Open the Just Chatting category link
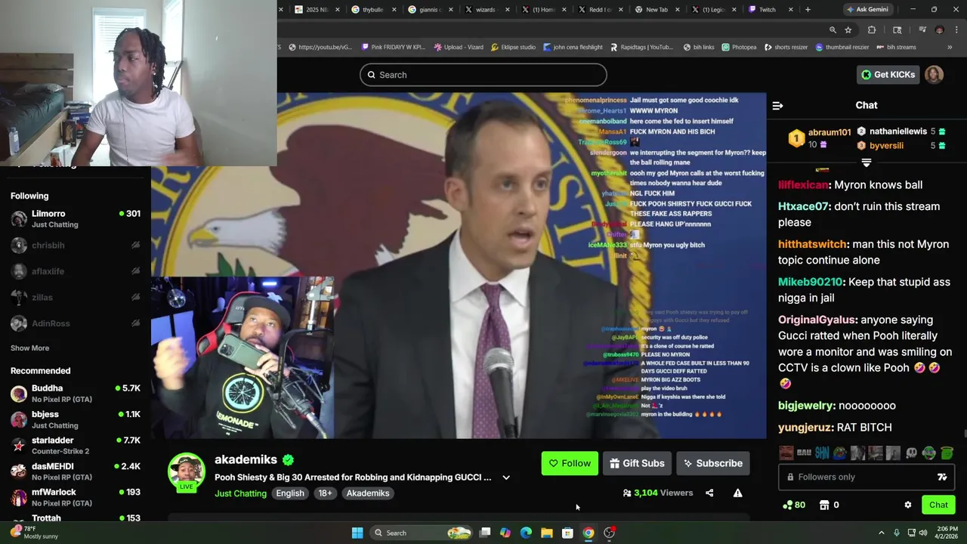Viewport: 967px width, 544px height. coord(240,493)
